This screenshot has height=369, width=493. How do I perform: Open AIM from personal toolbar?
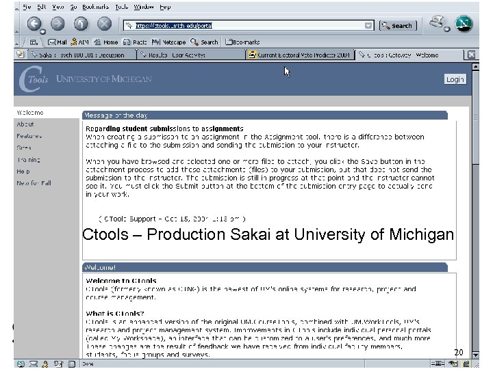[79, 42]
